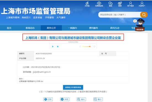Go to the 首页 nav tab
The height and width of the screenshot is (102, 152).
point(9,28)
